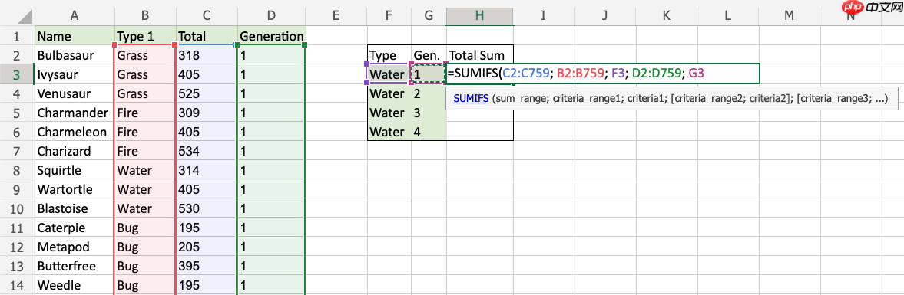Viewport: 904px width, 295px height.
Task: Select the Charizard cell
Action: 75,151
